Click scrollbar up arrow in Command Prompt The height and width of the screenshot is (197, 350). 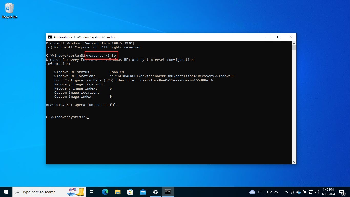click(x=294, y=43)
